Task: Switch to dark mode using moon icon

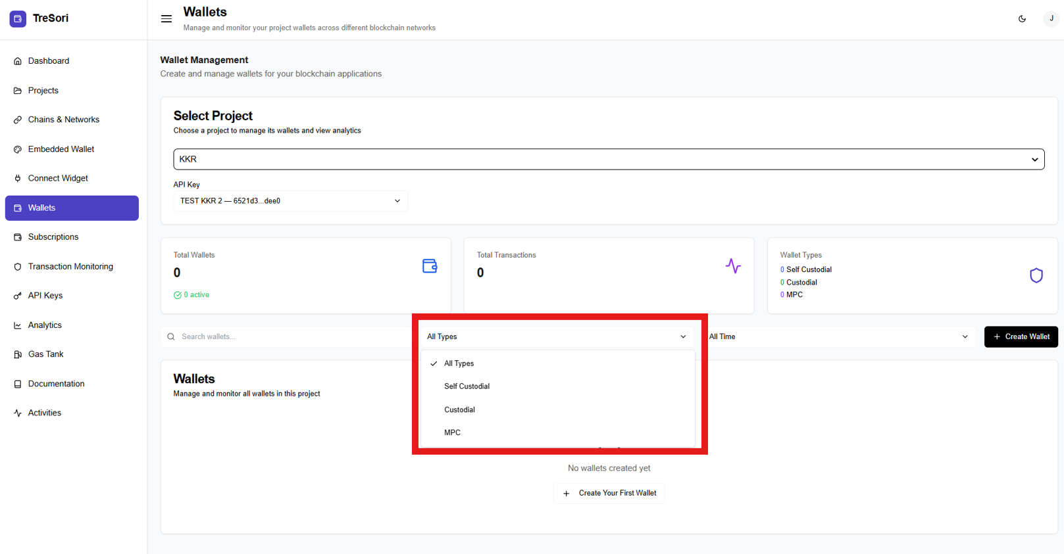Action: click(1022, 19)
